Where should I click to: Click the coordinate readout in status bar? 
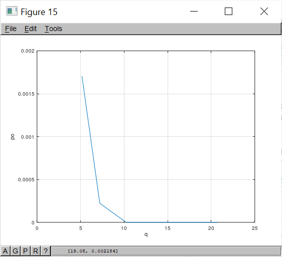click(93, 251)
